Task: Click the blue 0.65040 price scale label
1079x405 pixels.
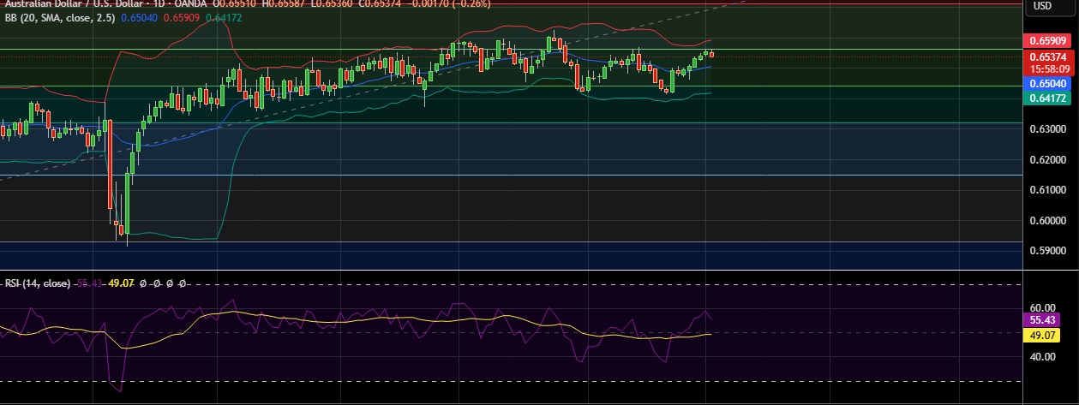Action: pos(1047,83)
